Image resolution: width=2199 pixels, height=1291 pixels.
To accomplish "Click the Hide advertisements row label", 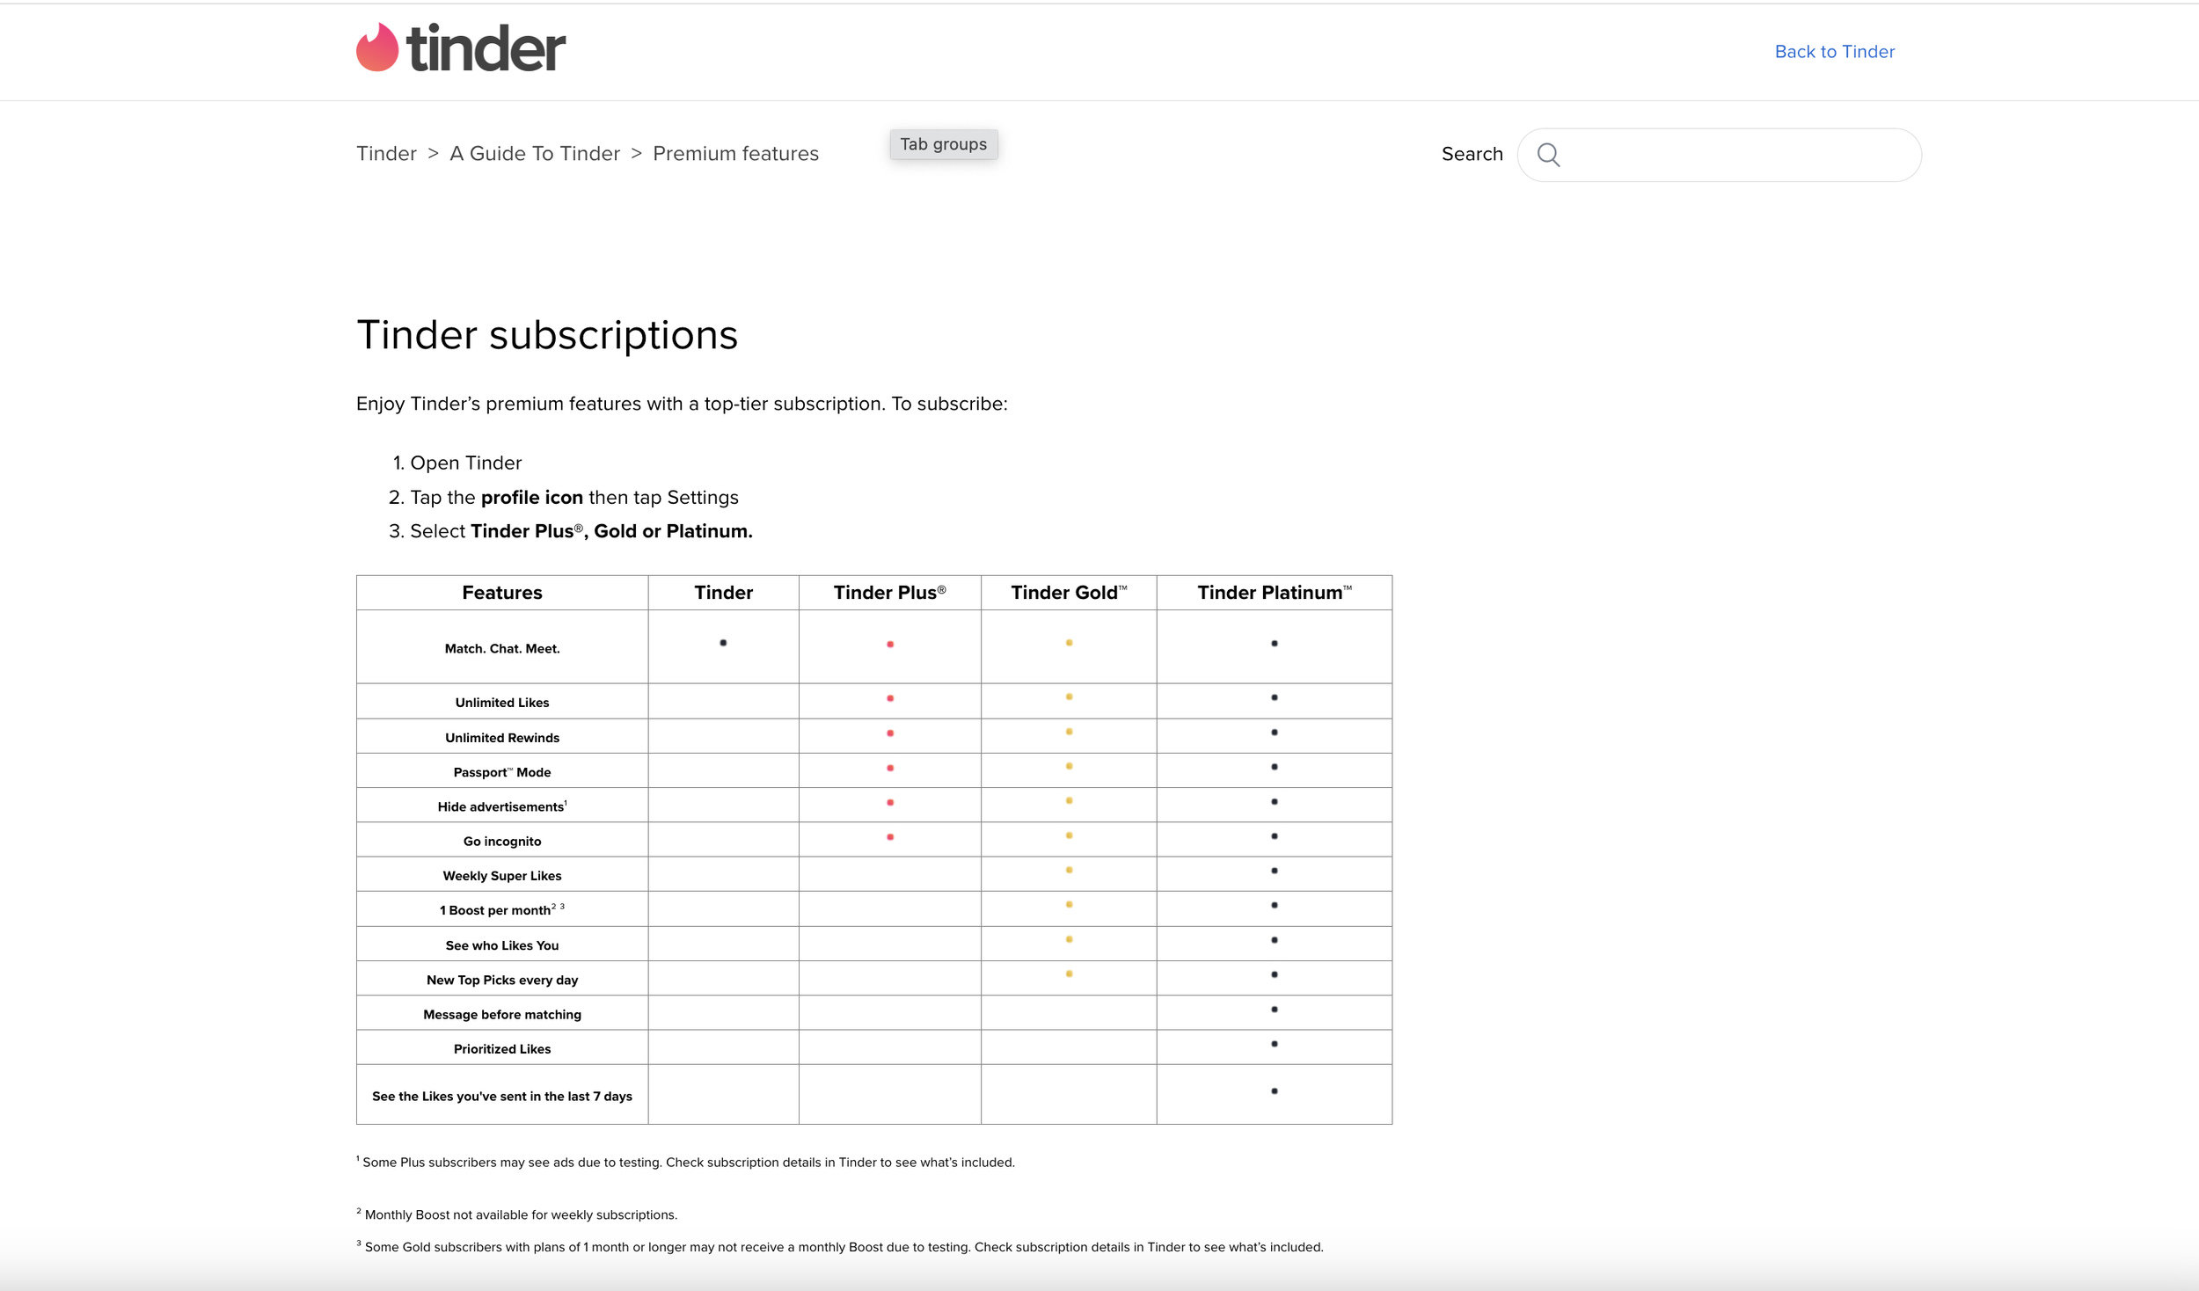I will coord(502,806).
